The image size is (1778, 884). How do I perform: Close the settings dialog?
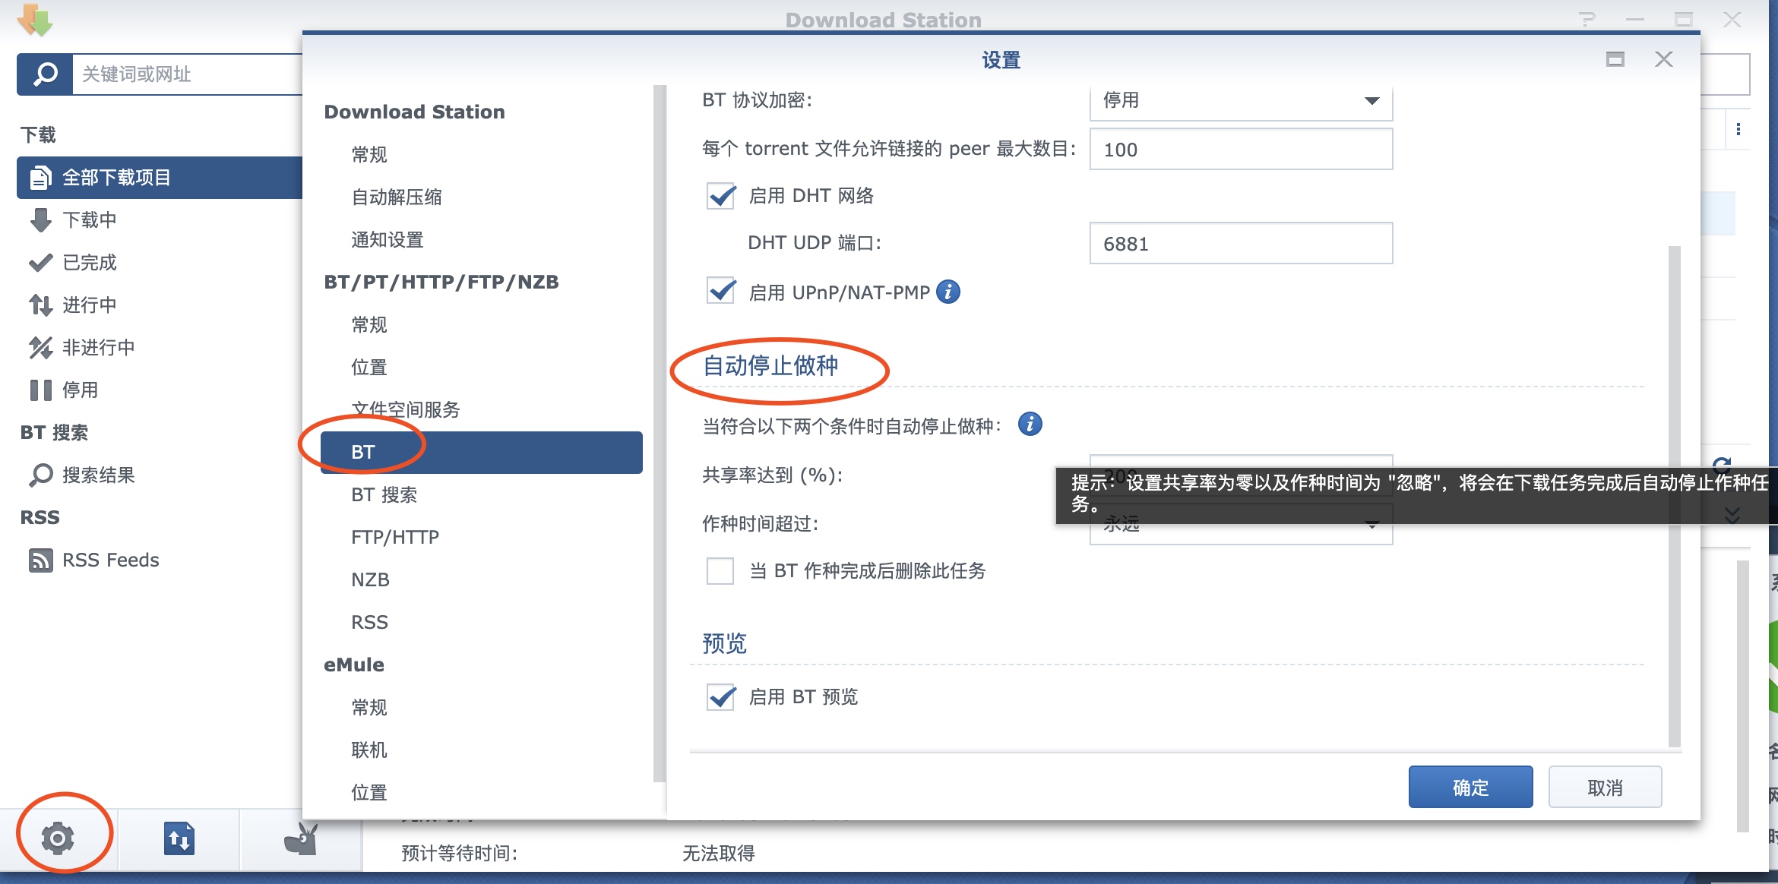[x=1664, y=59]
